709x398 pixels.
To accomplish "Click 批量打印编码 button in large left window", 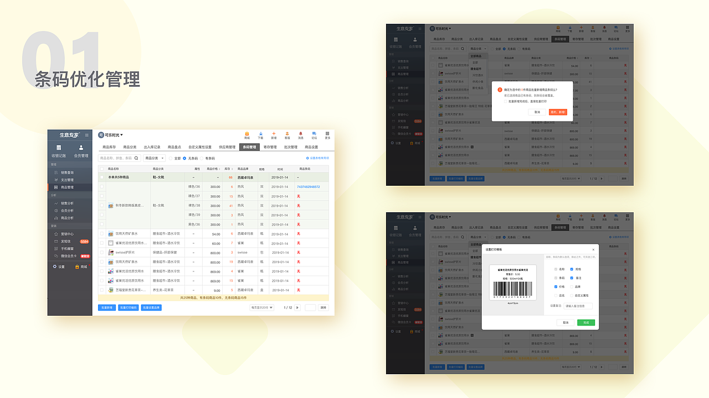I will point(128,307).
